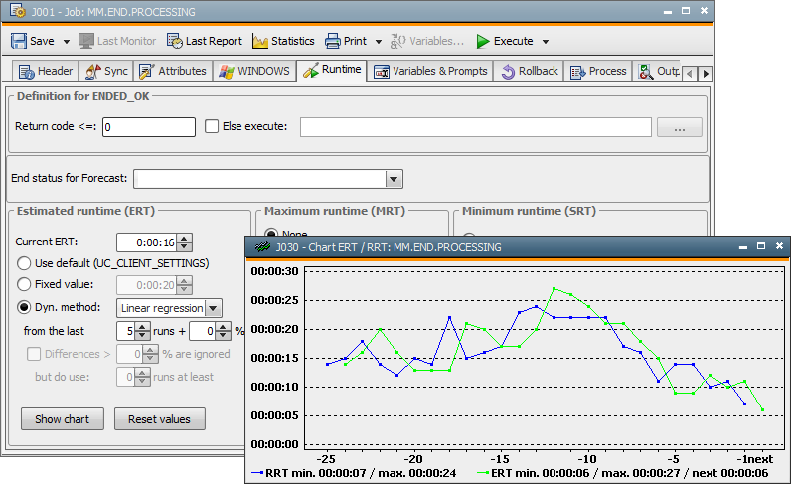Click the Else execute text field

(476, 127)
